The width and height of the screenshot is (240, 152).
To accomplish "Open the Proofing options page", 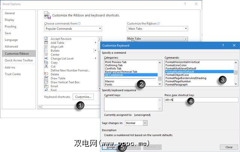I will 10,27.
